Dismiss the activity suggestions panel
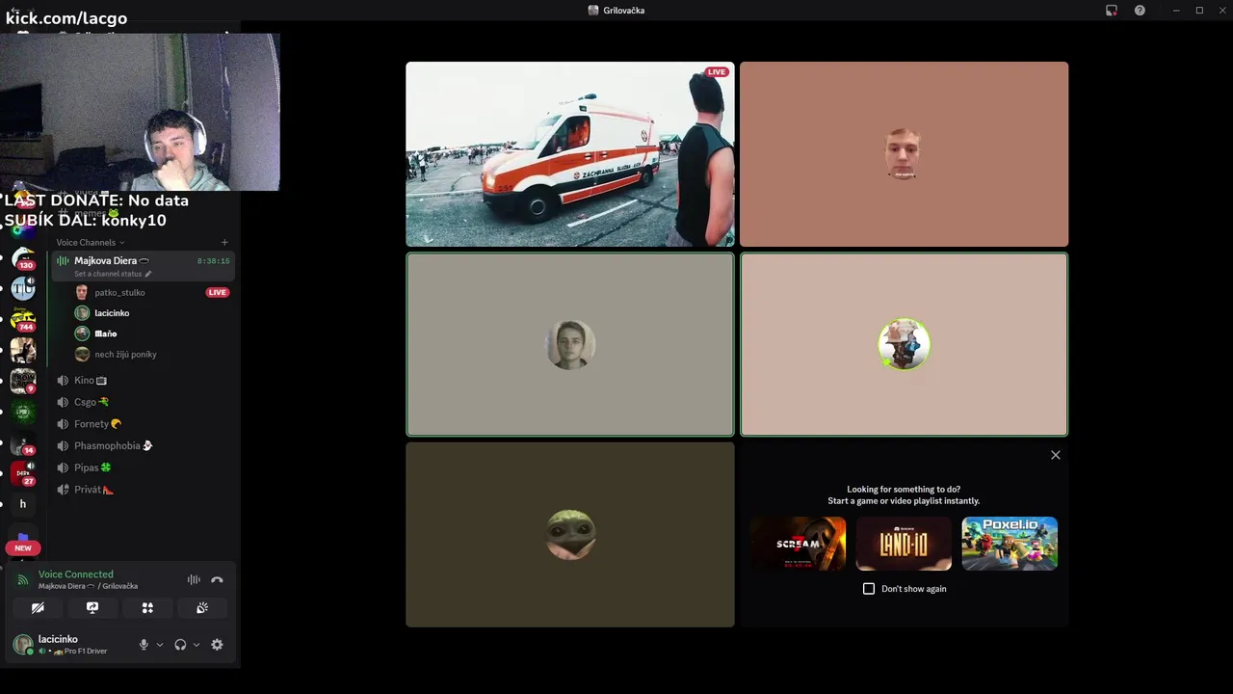The width and height of the screenshot is (1233, 694). point(1056,455)
